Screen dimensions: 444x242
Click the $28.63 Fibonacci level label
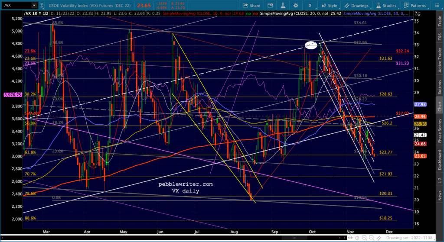pyautogui.click(x=385, y=94)
